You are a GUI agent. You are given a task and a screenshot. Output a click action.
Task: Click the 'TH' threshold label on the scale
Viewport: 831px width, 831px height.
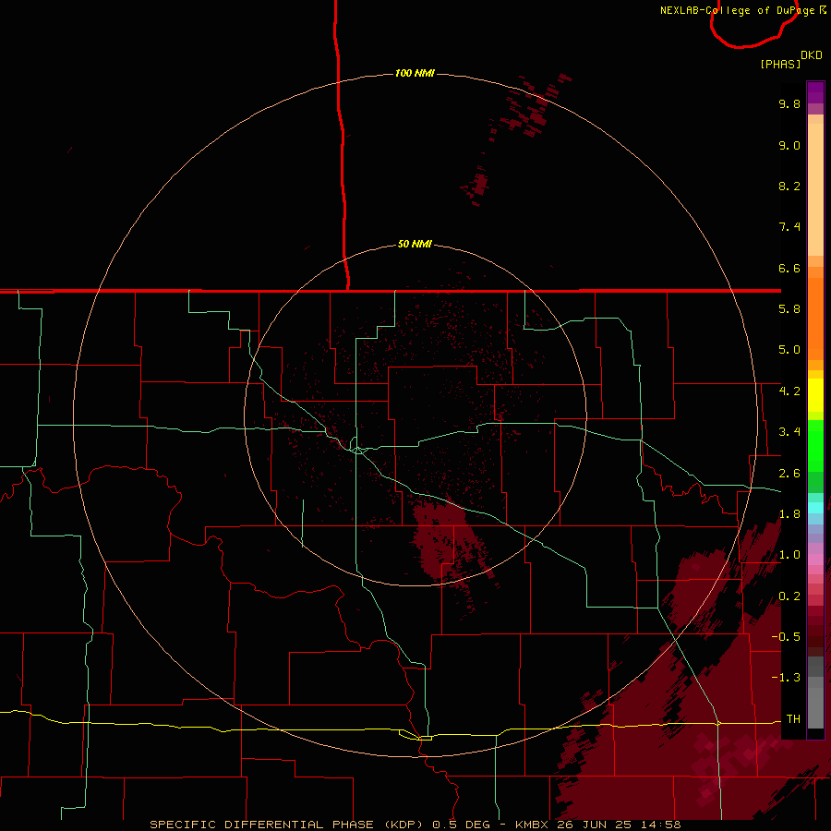(793, 719)
